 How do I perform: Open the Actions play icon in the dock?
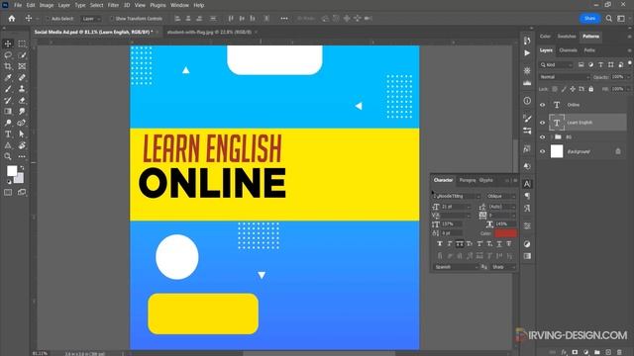pos(527,53)
